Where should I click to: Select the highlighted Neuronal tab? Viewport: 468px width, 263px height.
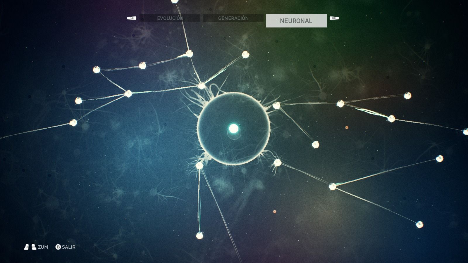(296, 21)
